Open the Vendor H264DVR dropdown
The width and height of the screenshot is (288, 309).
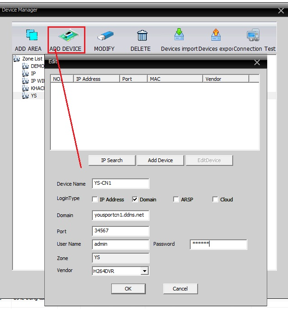(x=144, y=271)
